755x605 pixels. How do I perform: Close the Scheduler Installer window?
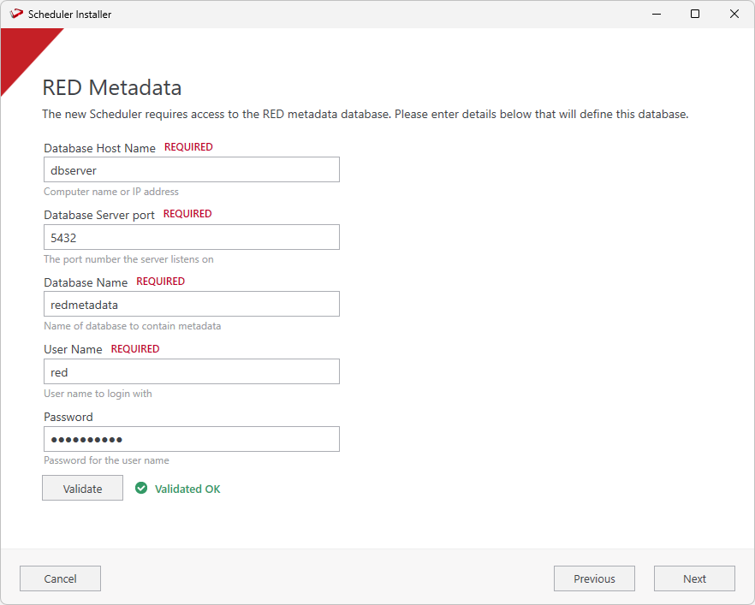click(x=734, y=14)
